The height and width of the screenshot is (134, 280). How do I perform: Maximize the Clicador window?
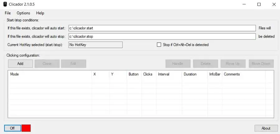click(x=259, y=4)
